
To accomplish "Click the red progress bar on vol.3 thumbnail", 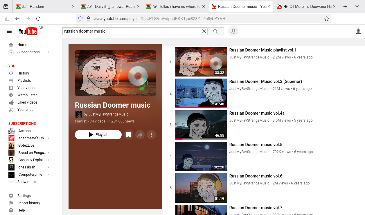I will (x=201, y=108).
